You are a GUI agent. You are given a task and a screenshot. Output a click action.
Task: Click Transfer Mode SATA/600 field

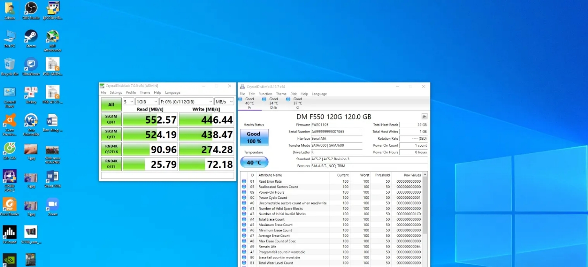coord(336,146)
